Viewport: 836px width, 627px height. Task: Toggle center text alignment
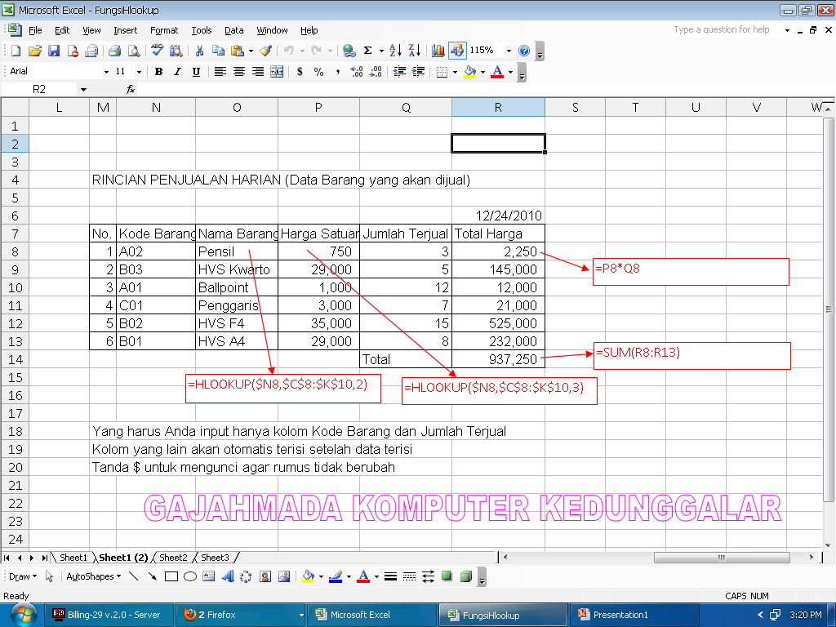pos(239,72)
